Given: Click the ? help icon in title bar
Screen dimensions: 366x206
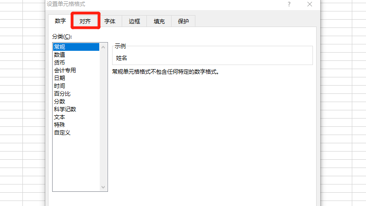Looking at the screenshot, I should [289, 4].
